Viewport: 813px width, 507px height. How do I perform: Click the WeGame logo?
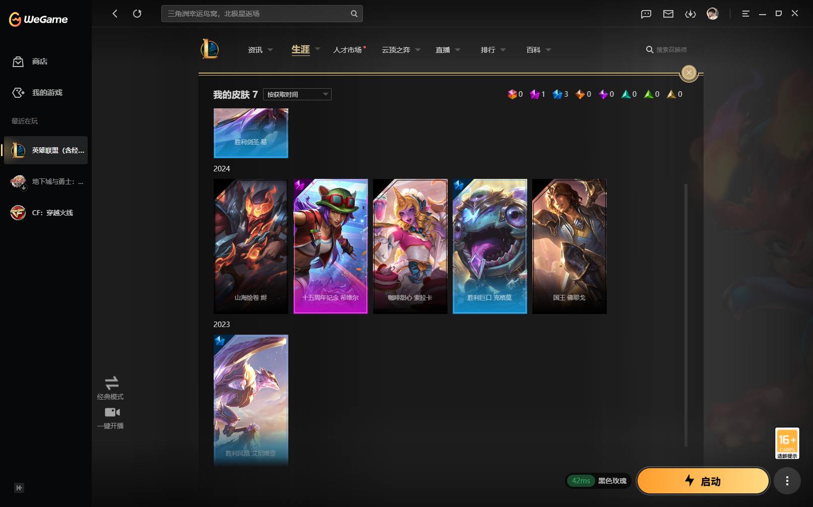point(38,19)
